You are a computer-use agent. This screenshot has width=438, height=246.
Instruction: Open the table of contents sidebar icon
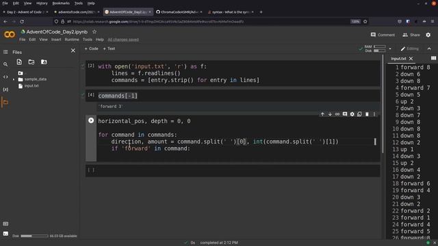tap(5, 52)
